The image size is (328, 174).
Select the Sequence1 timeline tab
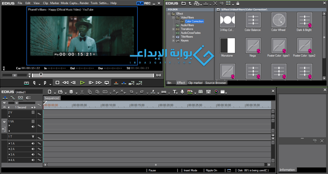click(52, 98)
